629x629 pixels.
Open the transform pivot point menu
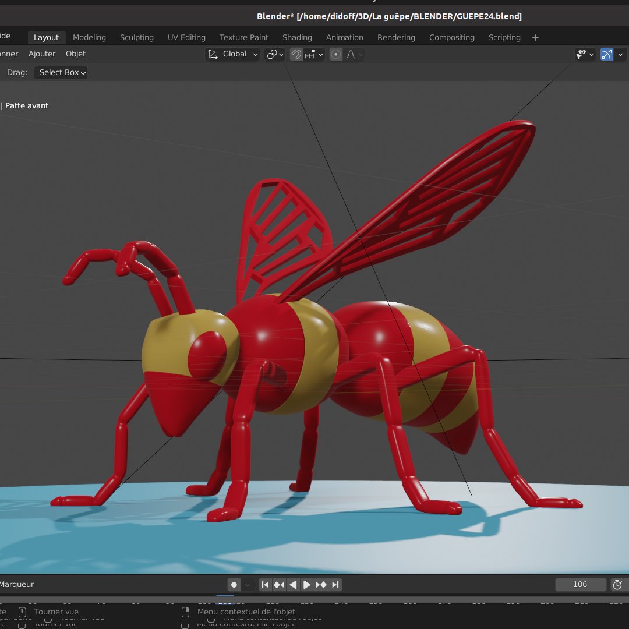(275, 54)
